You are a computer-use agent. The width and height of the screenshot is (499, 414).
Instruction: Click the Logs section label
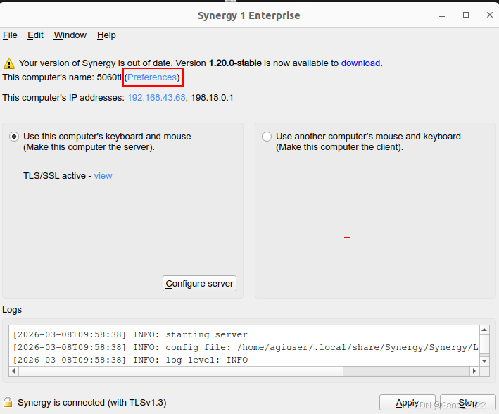pyautogui.click(x=12, y=310)
